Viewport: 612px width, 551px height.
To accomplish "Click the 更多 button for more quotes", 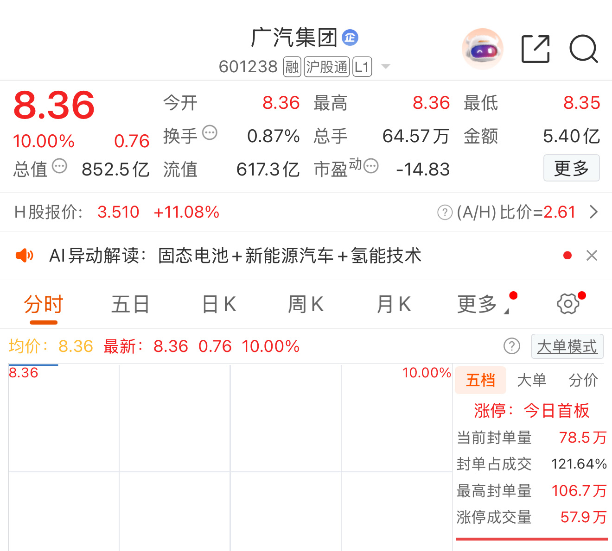I will (x=572, y=168).
